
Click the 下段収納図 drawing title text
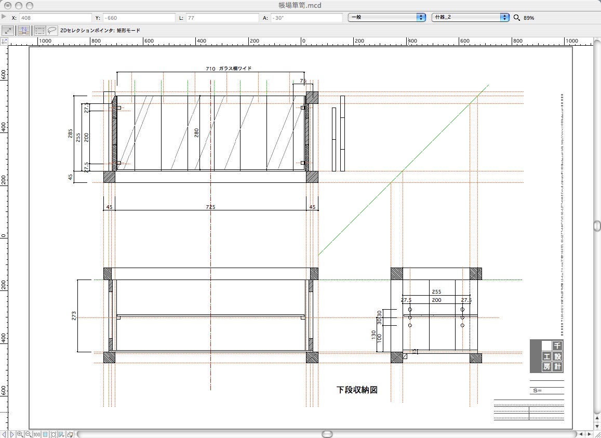point(357,390)
